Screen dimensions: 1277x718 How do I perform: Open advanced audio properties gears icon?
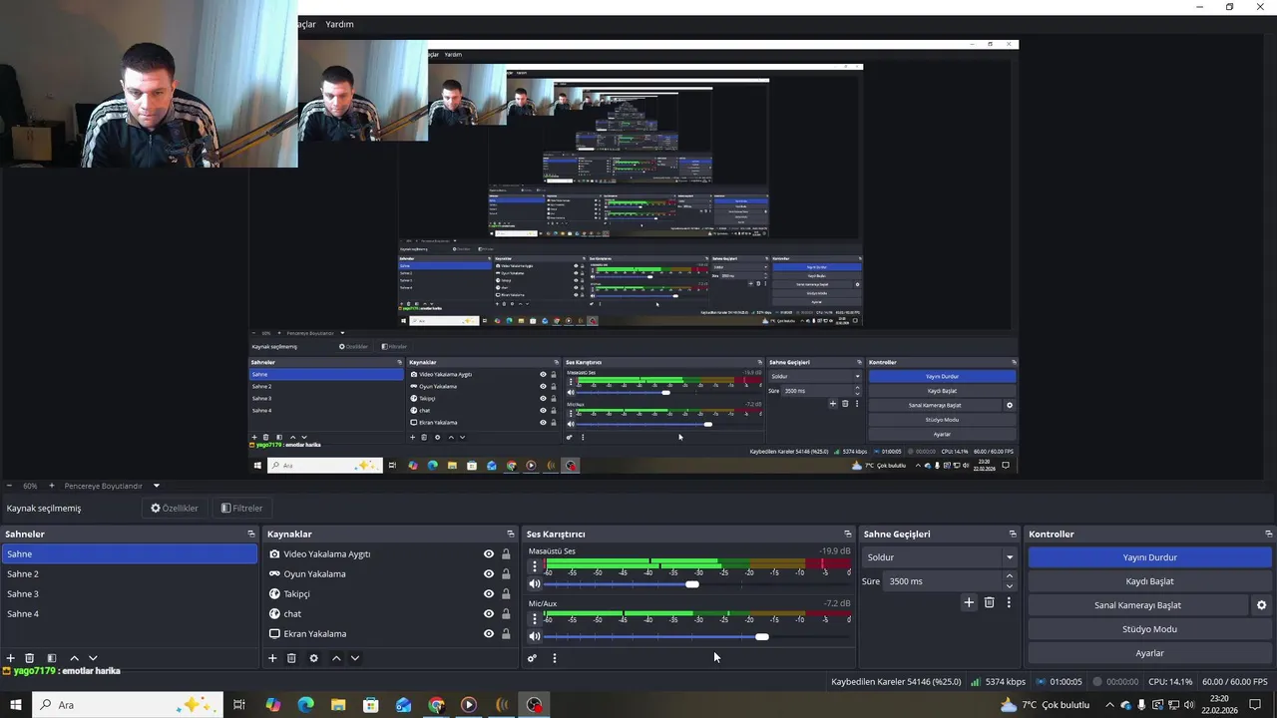click(x=532, y=658)
